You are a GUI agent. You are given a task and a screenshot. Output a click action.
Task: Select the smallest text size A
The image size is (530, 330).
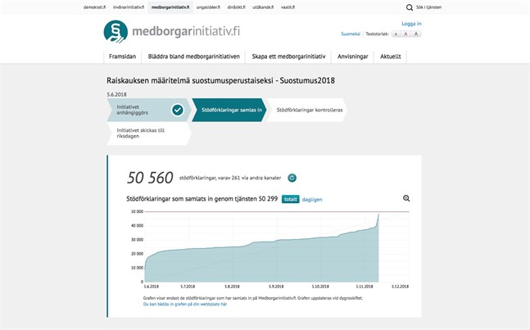tap(396, 34)
